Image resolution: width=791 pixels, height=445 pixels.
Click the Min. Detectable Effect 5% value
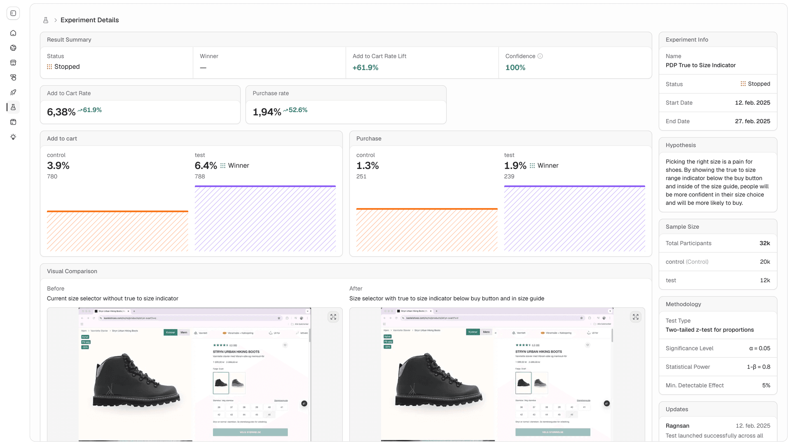766,385
